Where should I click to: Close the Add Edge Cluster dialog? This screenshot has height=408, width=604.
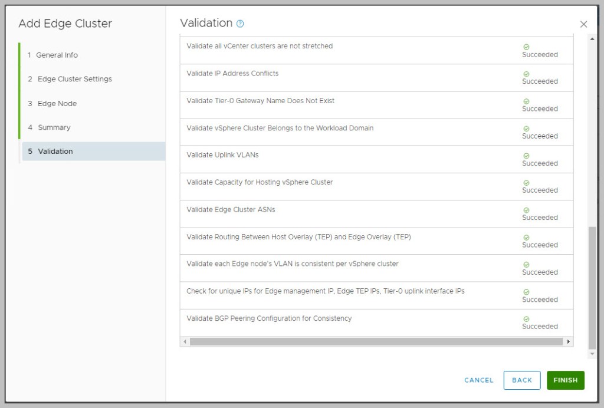coord(583,24)
